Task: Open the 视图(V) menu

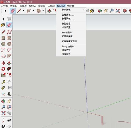Action: click(x=23, y=6)
